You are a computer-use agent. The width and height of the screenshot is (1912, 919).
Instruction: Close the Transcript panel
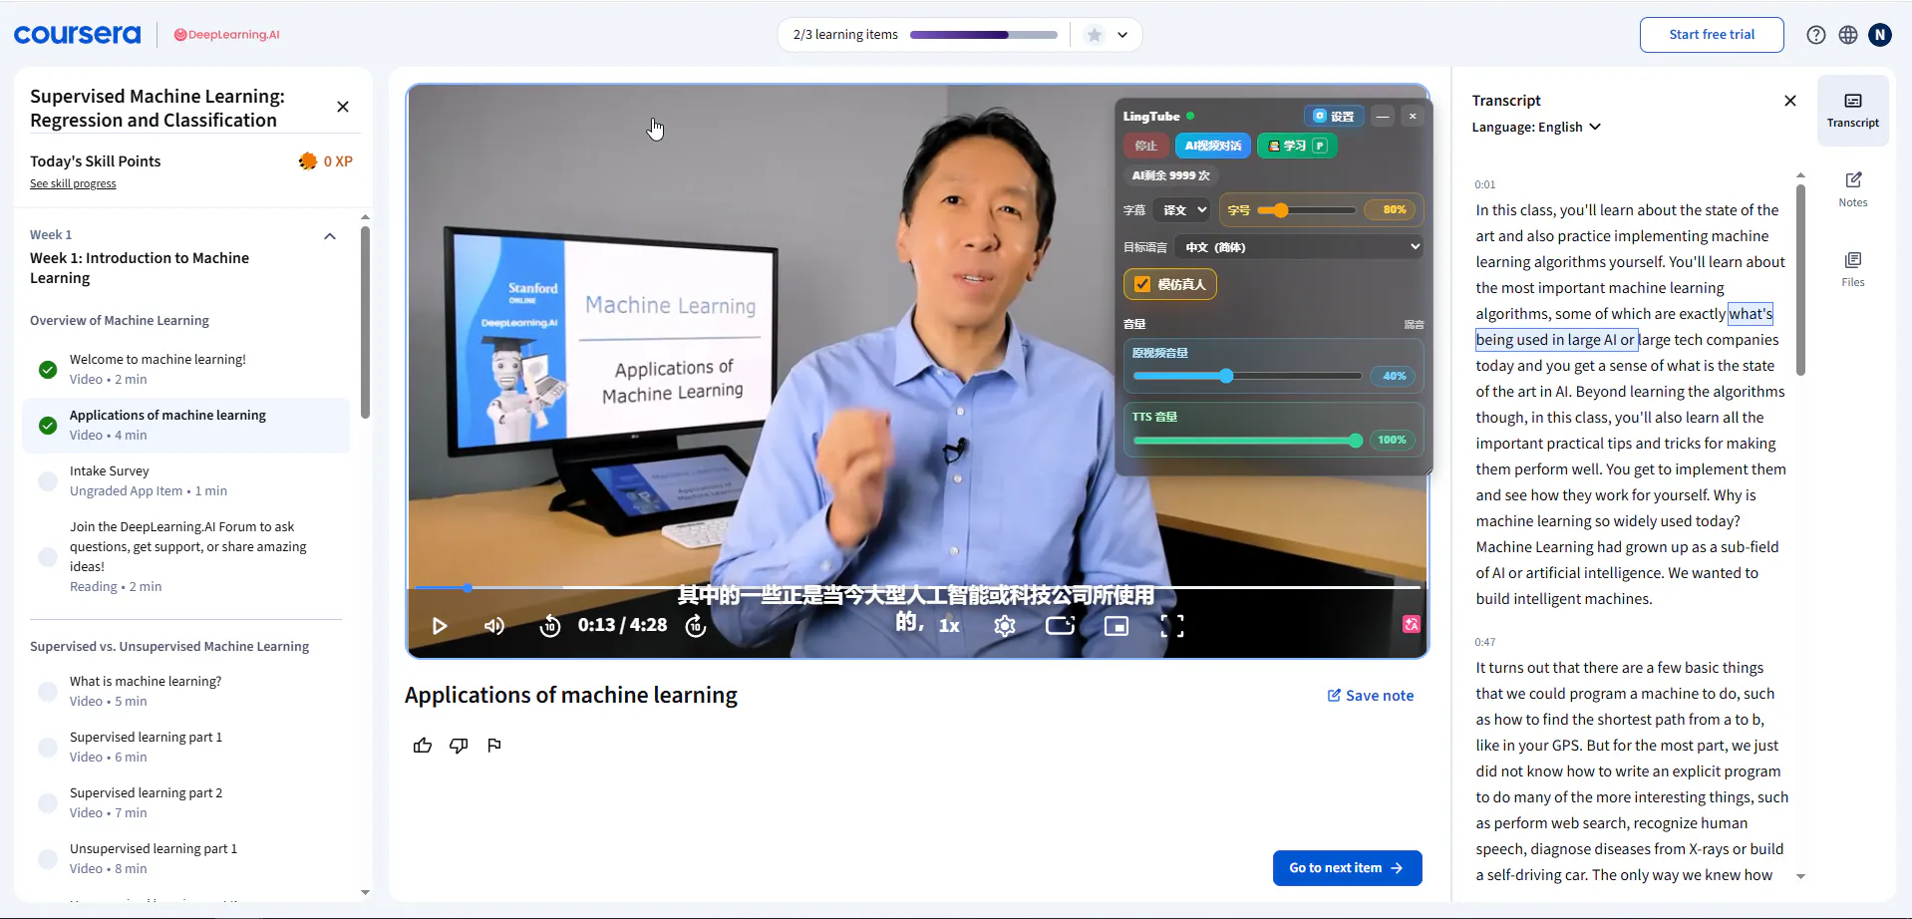pos(1790,101)
